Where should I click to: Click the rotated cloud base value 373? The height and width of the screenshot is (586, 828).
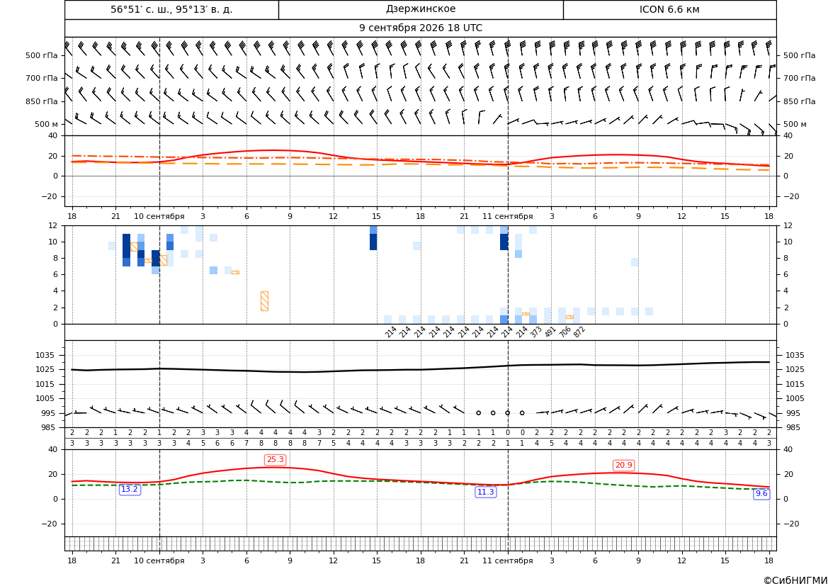coord(536,332)
